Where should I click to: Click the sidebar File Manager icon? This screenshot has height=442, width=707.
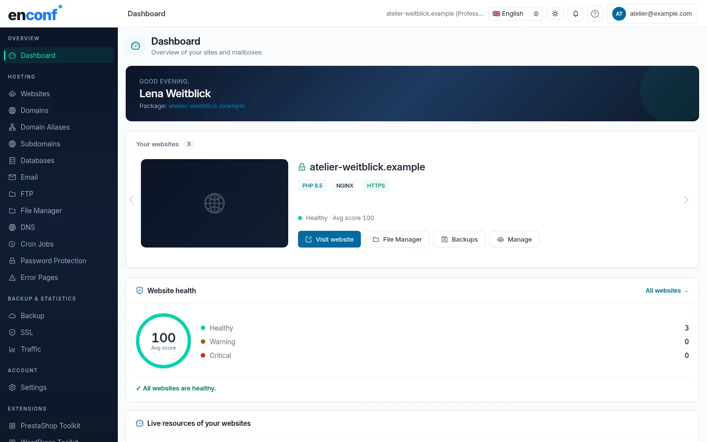(12, 211)
